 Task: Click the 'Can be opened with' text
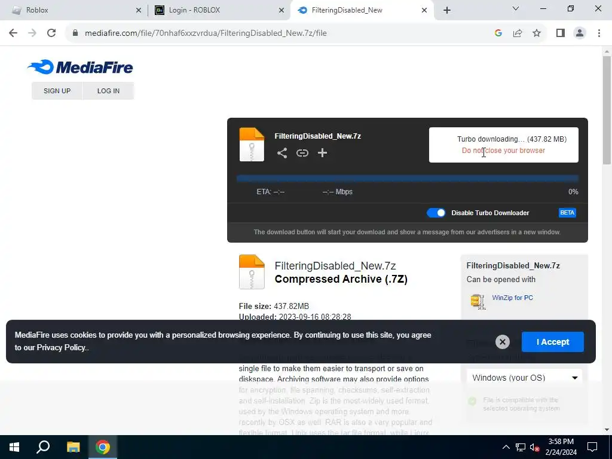pyautogui.click(x=501, y=280)
